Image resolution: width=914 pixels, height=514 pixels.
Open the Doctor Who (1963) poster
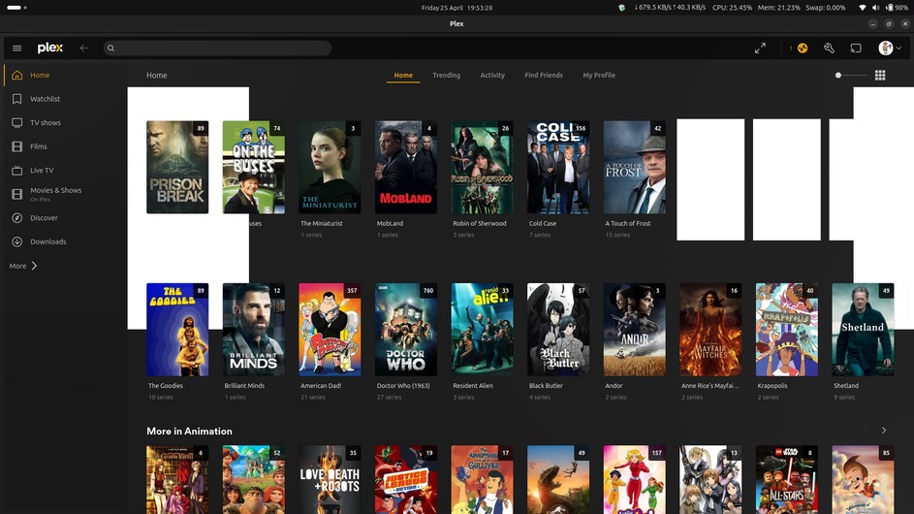[406, 330]
